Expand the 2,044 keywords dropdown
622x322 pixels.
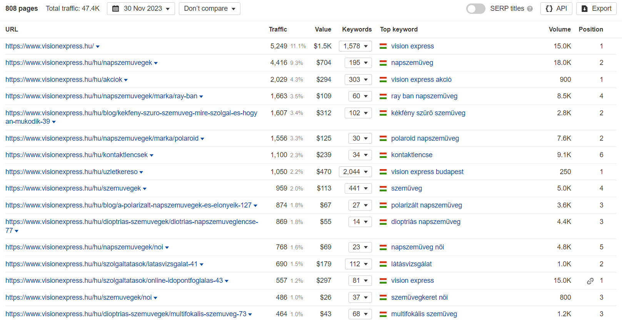(355, 172)
